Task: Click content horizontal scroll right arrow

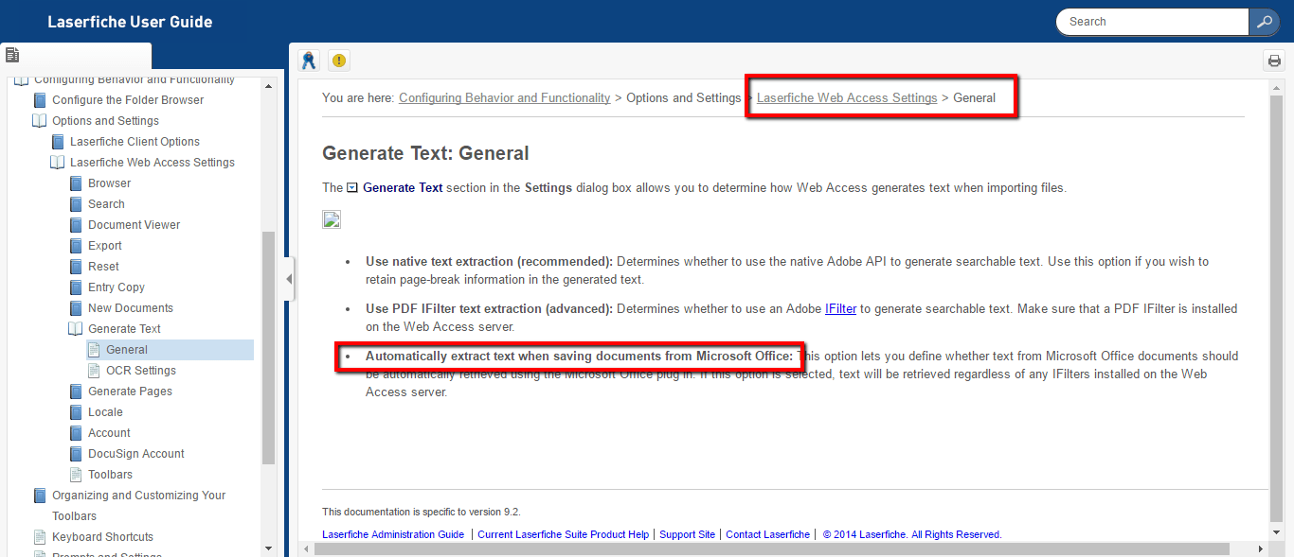Action: click(x=1261, y=548)
